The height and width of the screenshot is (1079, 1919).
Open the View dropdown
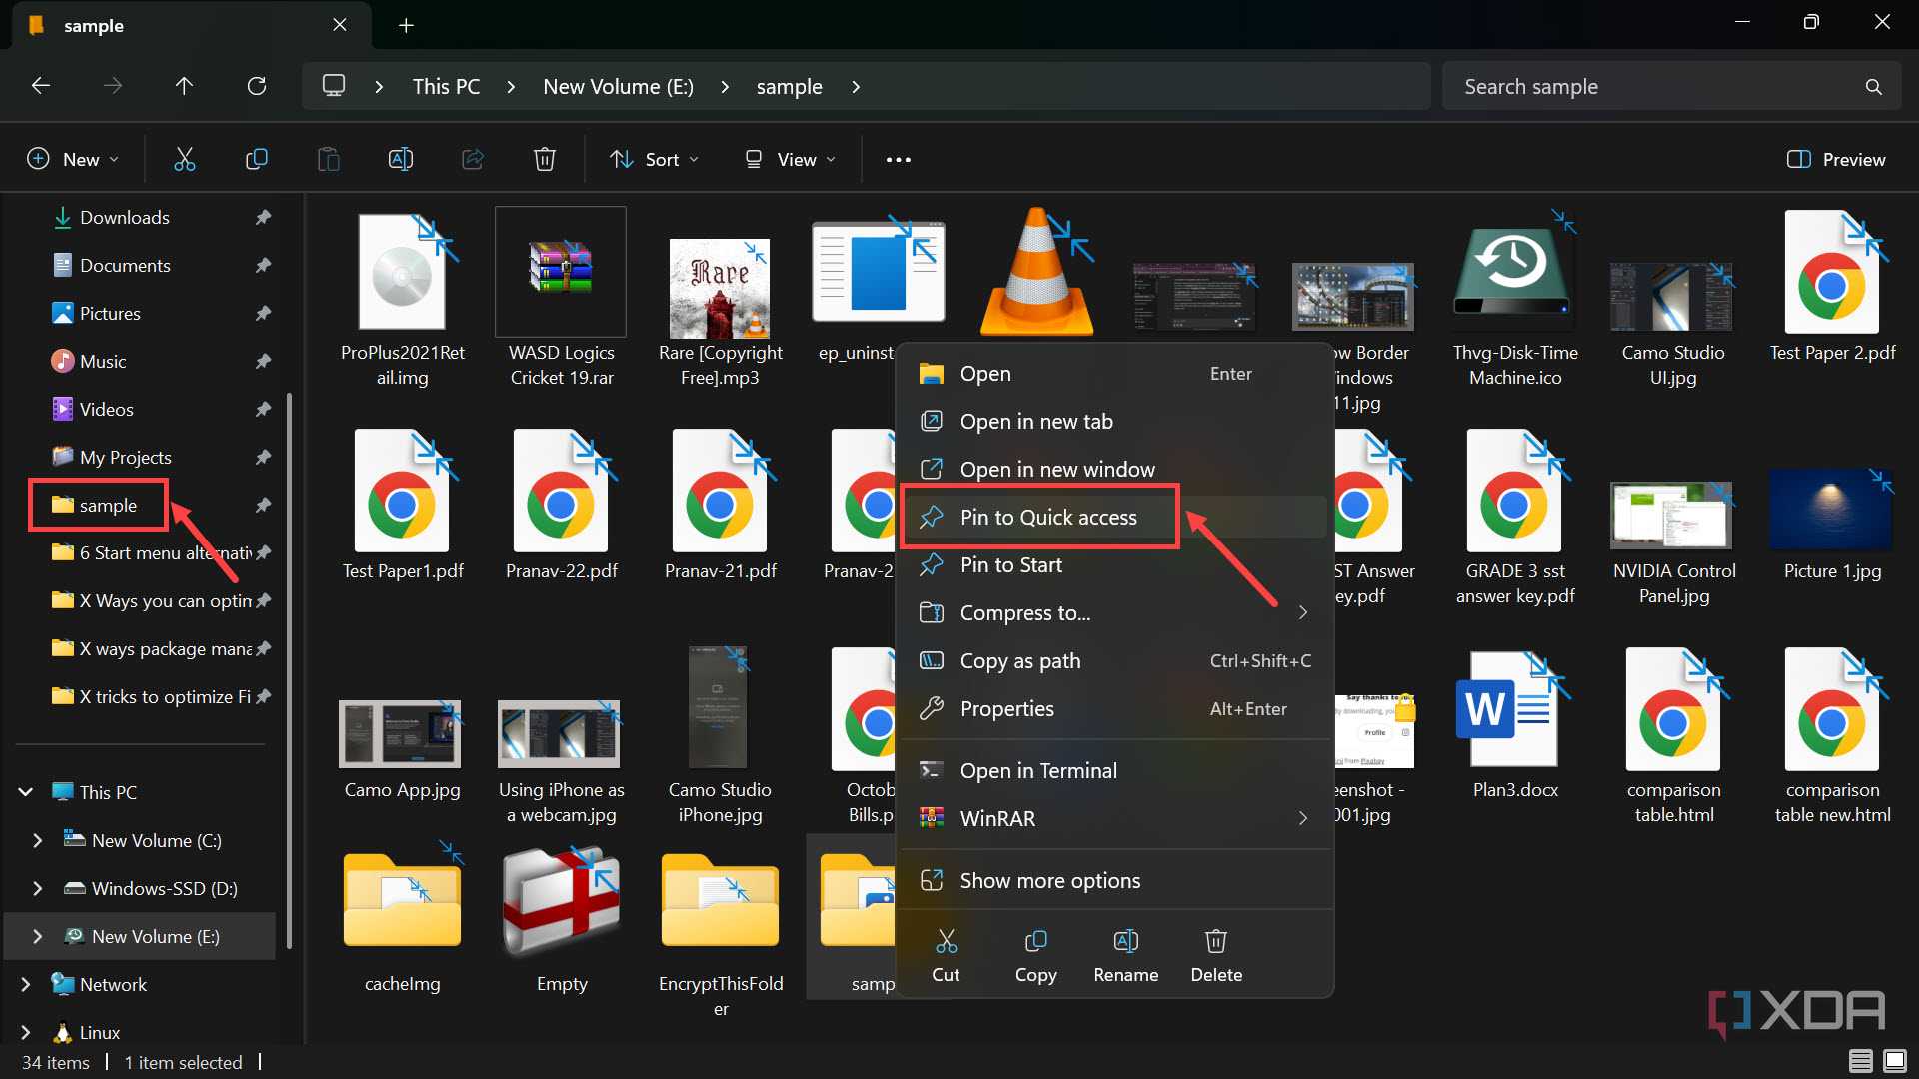point(790,159)
